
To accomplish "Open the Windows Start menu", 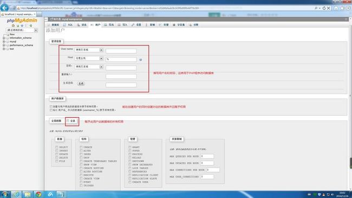I will pyautogui.click(x=5, y=194).
